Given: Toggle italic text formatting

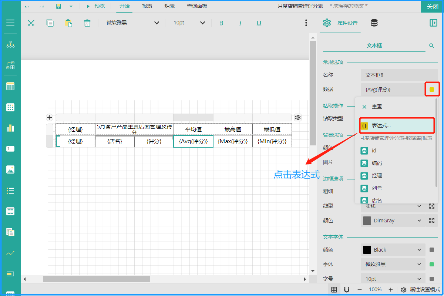Looking at the screenshot, I should tap(240, 23).
